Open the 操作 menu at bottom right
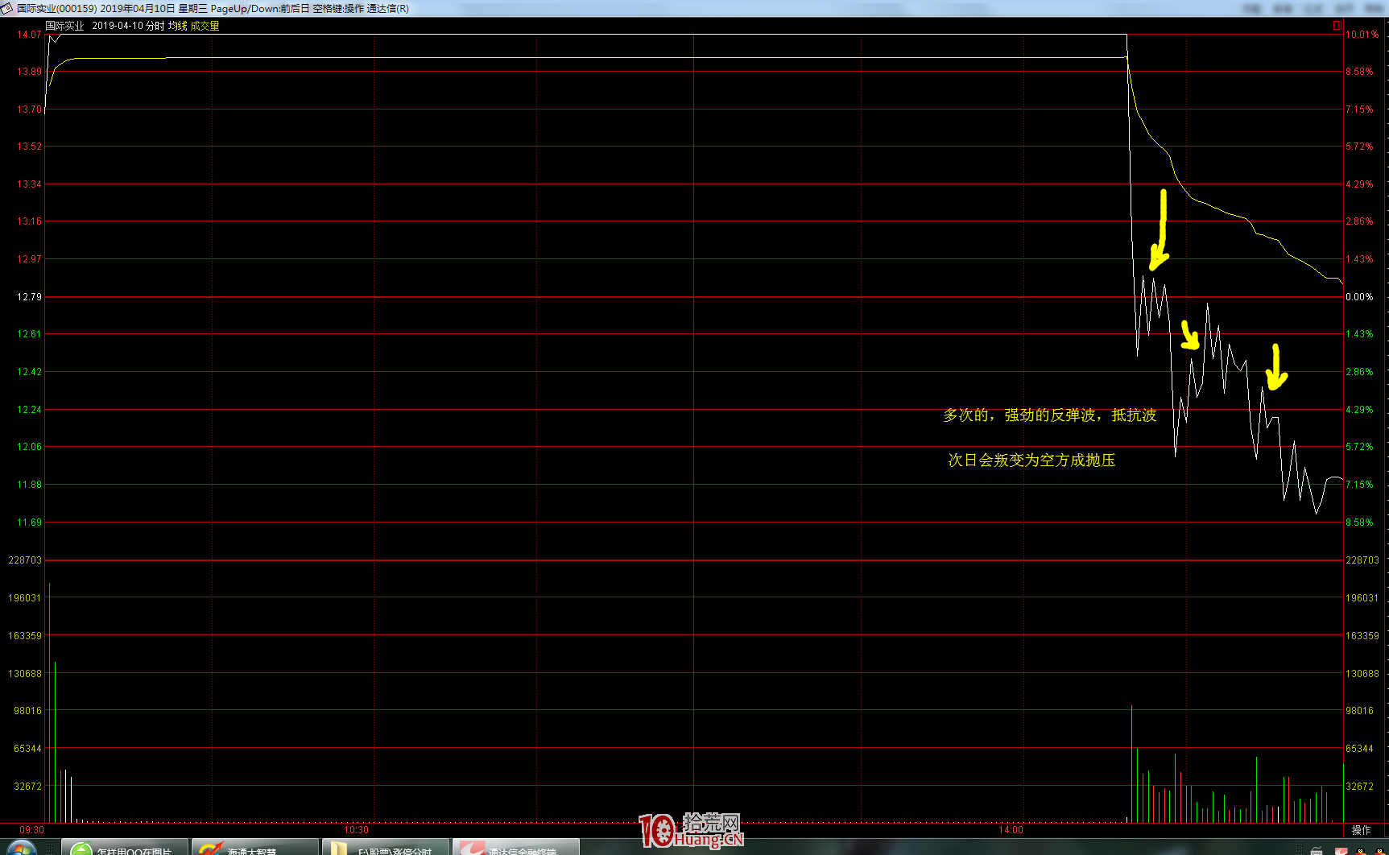 point(1361,830)
